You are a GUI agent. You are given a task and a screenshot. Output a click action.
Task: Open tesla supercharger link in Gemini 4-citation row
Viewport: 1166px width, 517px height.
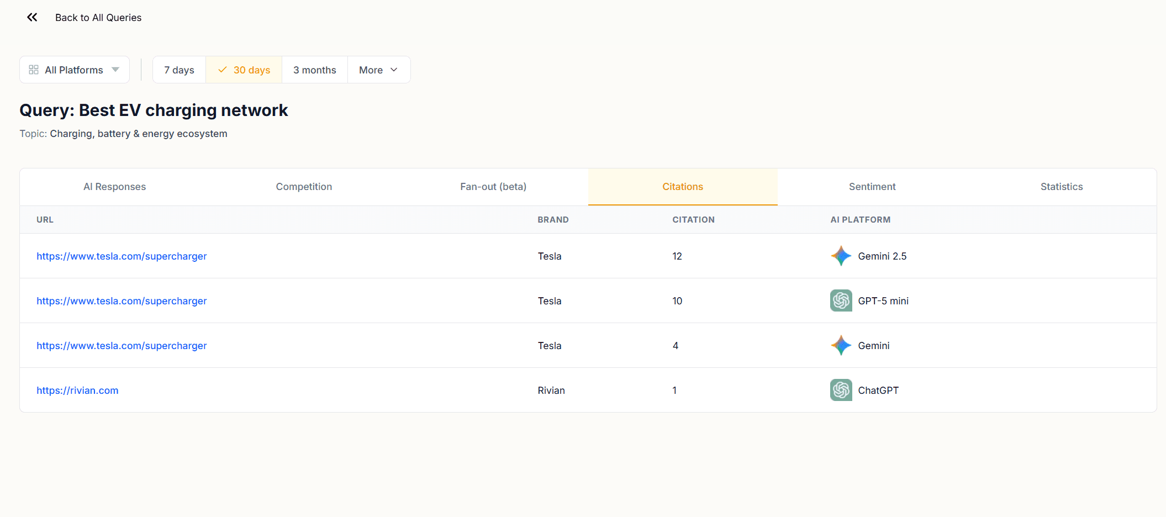coord(122,346)
